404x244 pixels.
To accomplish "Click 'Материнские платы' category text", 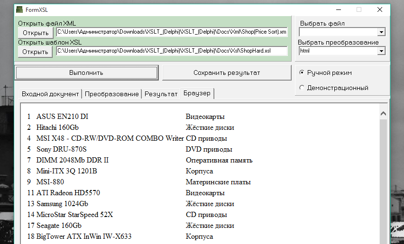I will tap(218, 182).
